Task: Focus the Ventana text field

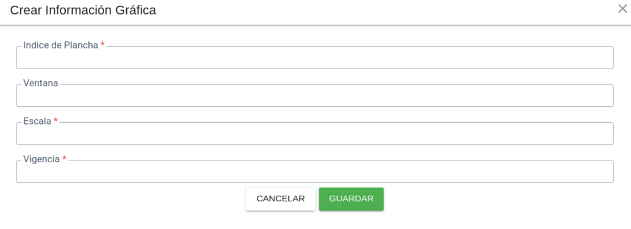Action: click(315, 96)
